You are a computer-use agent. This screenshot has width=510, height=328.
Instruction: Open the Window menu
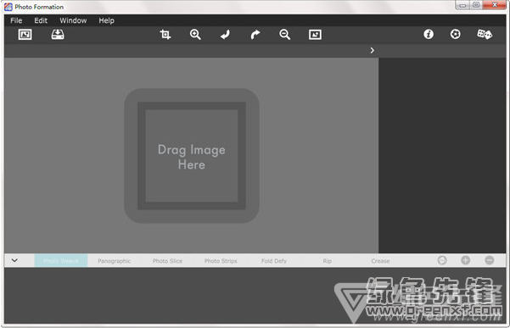[73, 20]
